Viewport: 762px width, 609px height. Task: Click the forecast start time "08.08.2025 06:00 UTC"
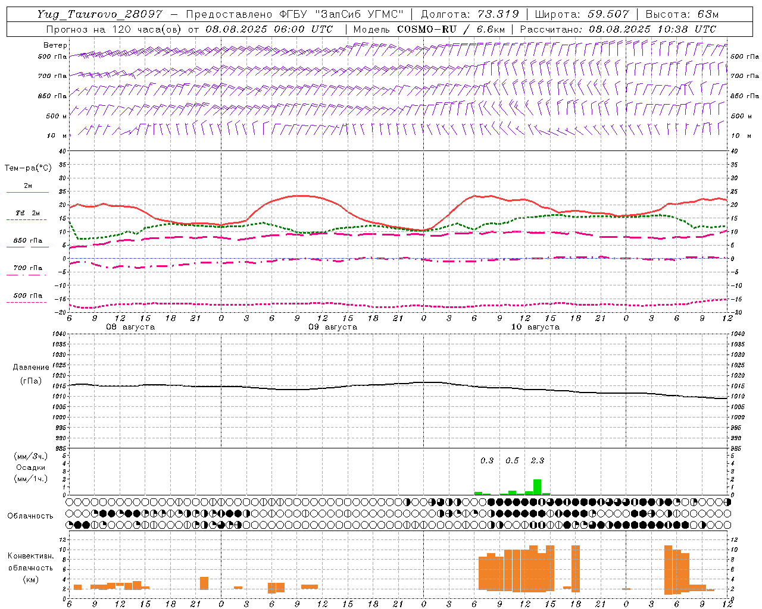269,29
